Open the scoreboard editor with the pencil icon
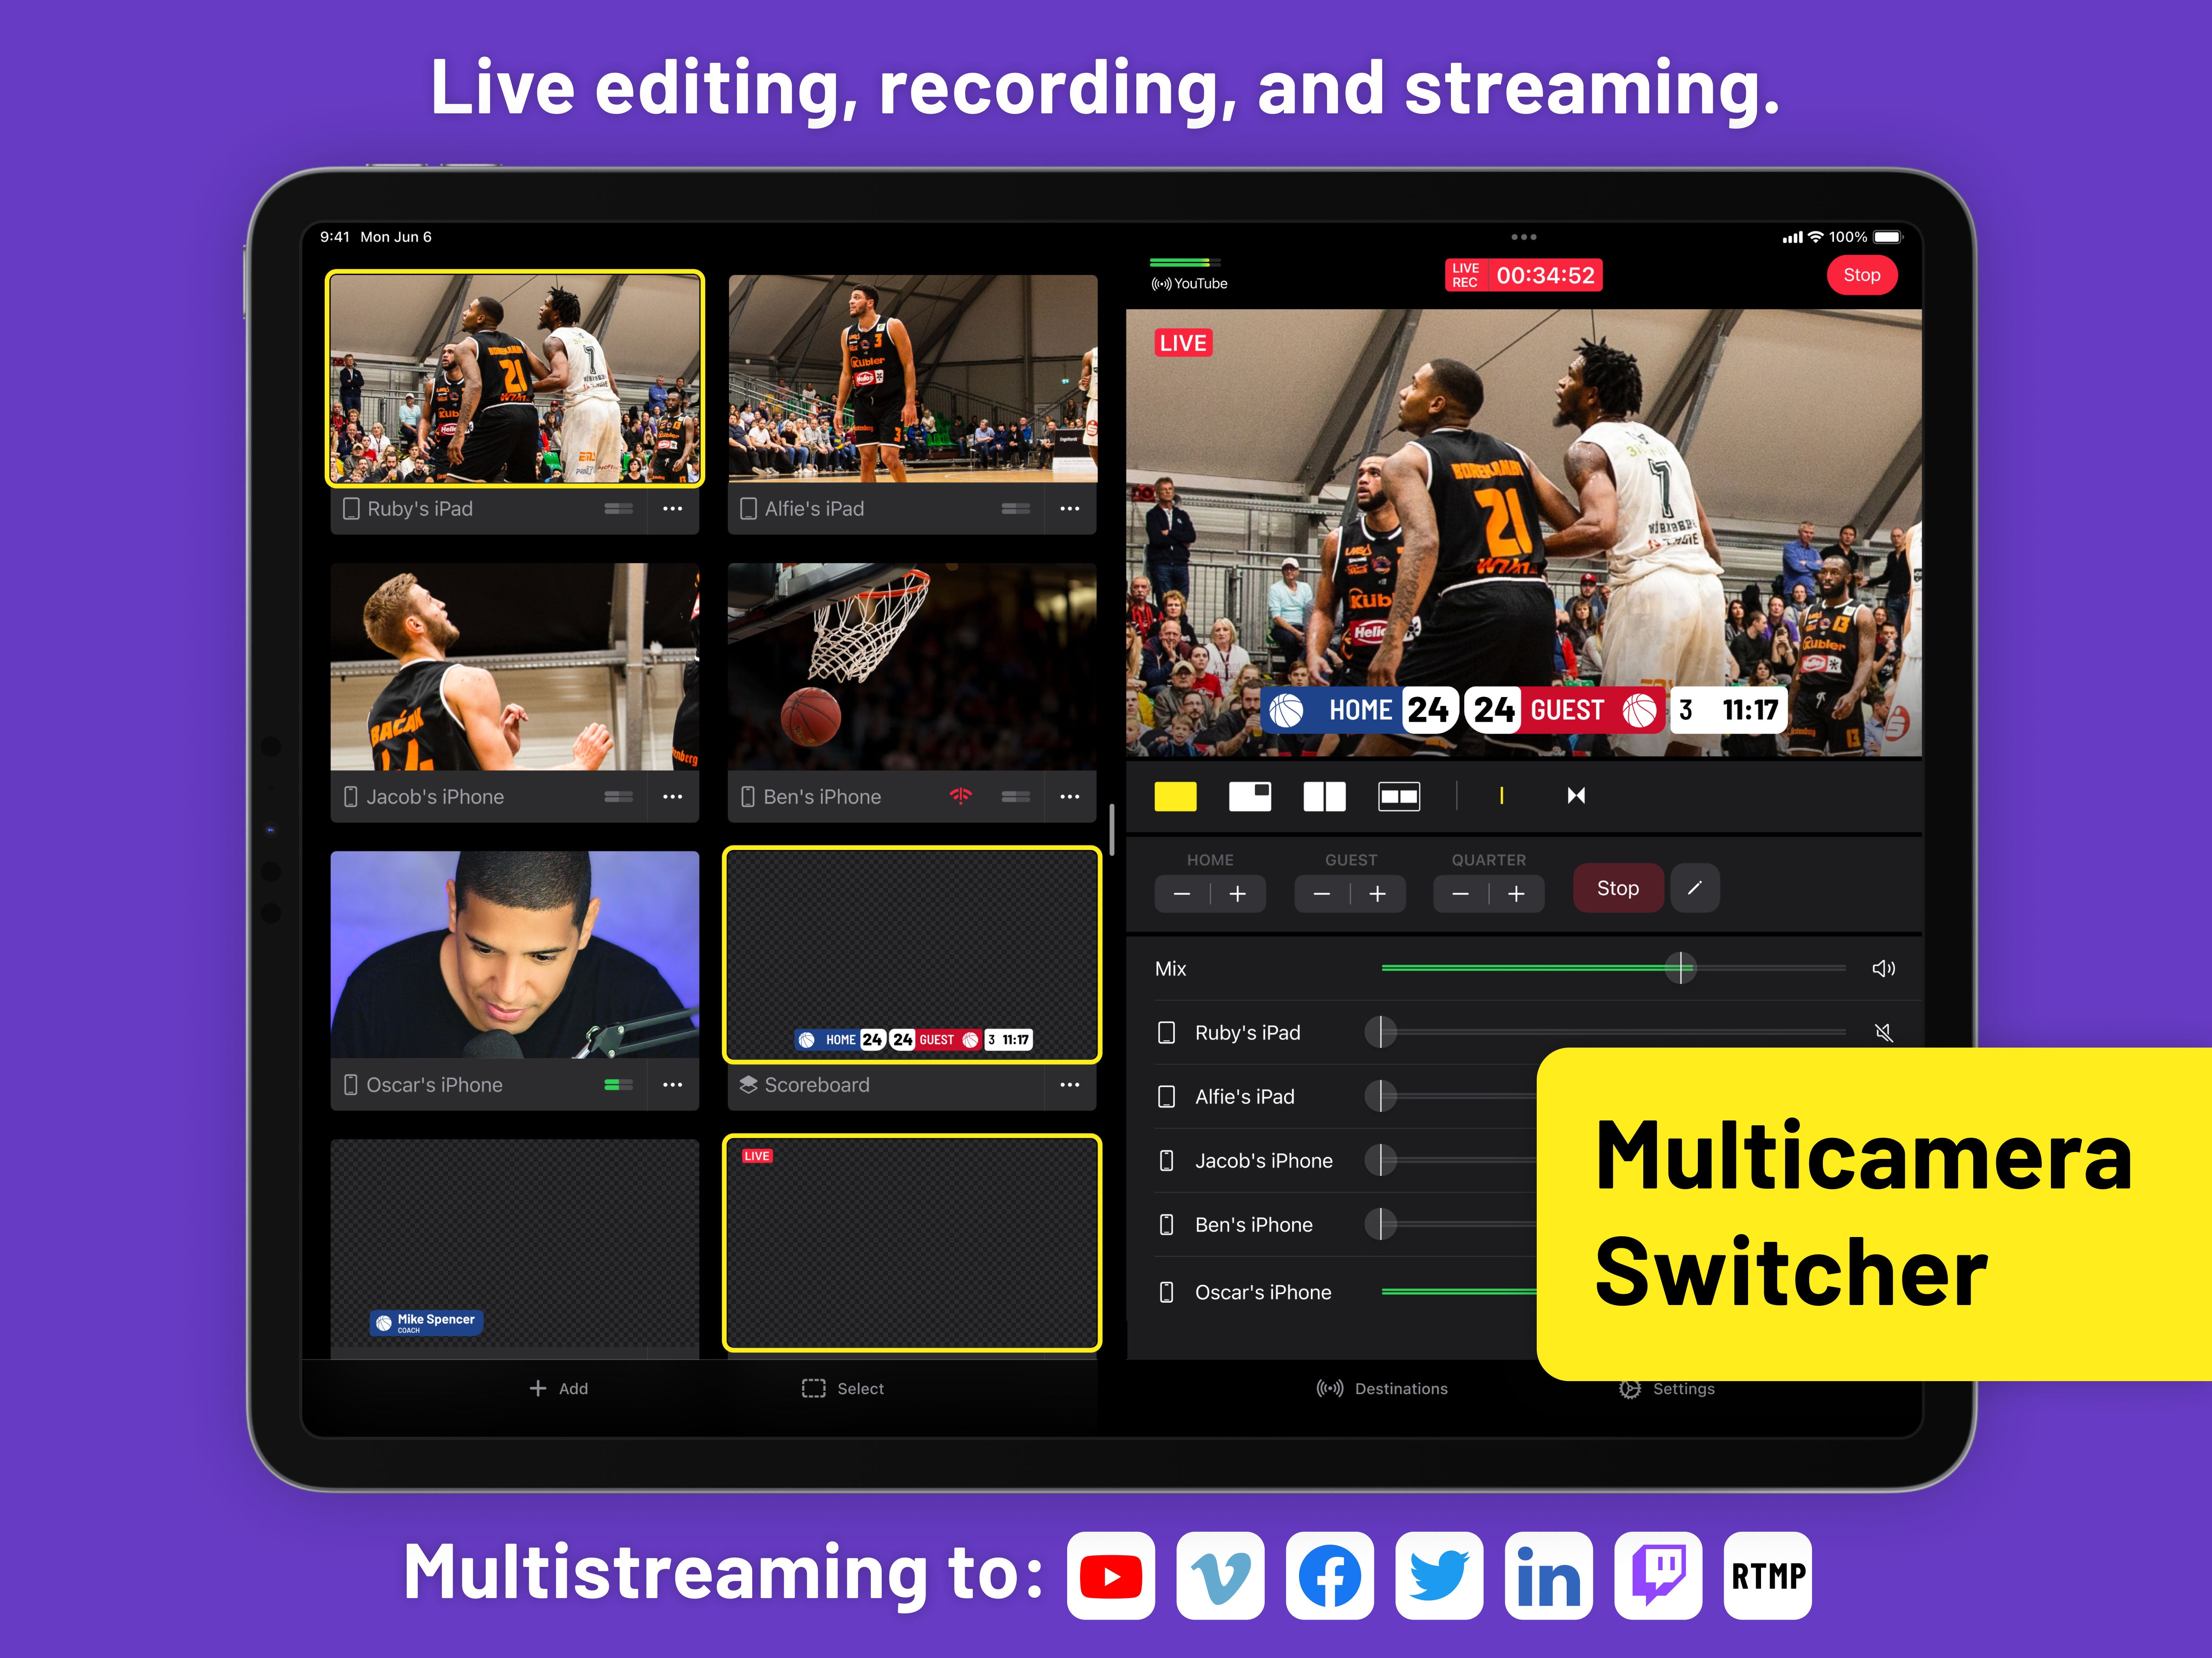The width and height of the screenshot is (2212, 1658). pyautogui.click(x=1696, y=888)
